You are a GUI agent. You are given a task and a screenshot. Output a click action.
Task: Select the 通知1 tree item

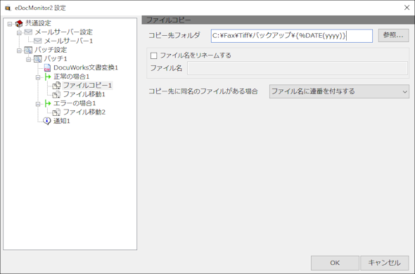(x=62, y=121)
